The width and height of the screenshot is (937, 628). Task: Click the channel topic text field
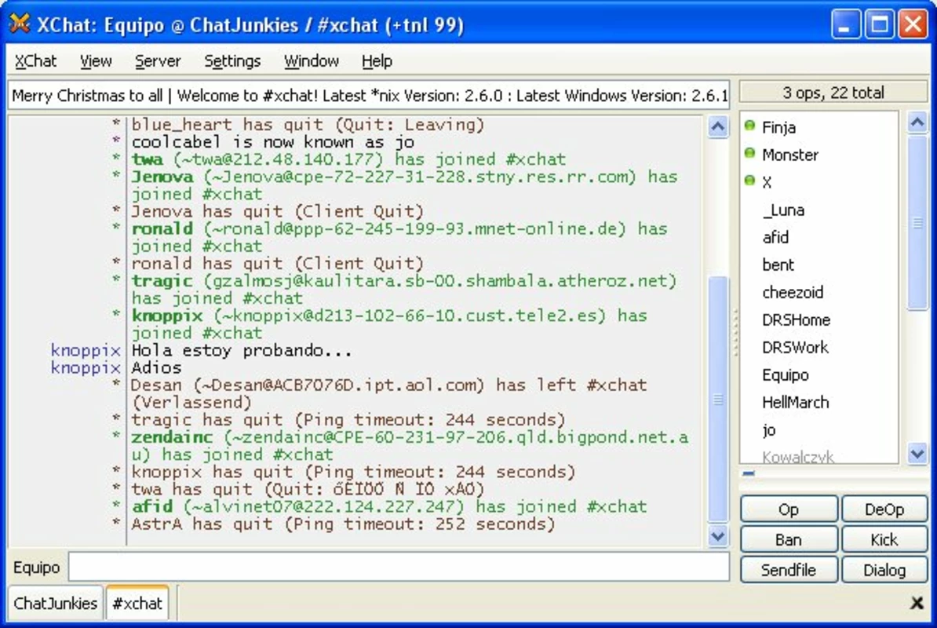[368, 96]
